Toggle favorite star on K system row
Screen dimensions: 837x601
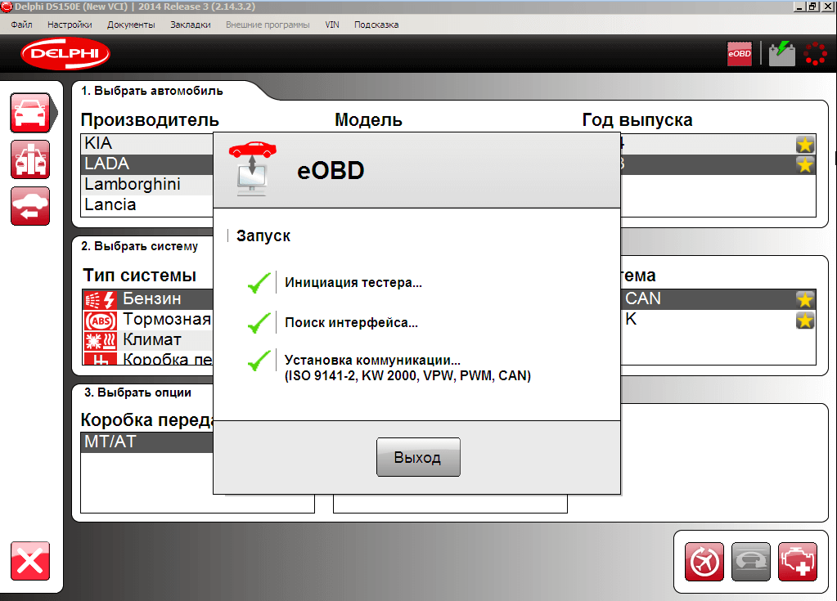[805, 321]
